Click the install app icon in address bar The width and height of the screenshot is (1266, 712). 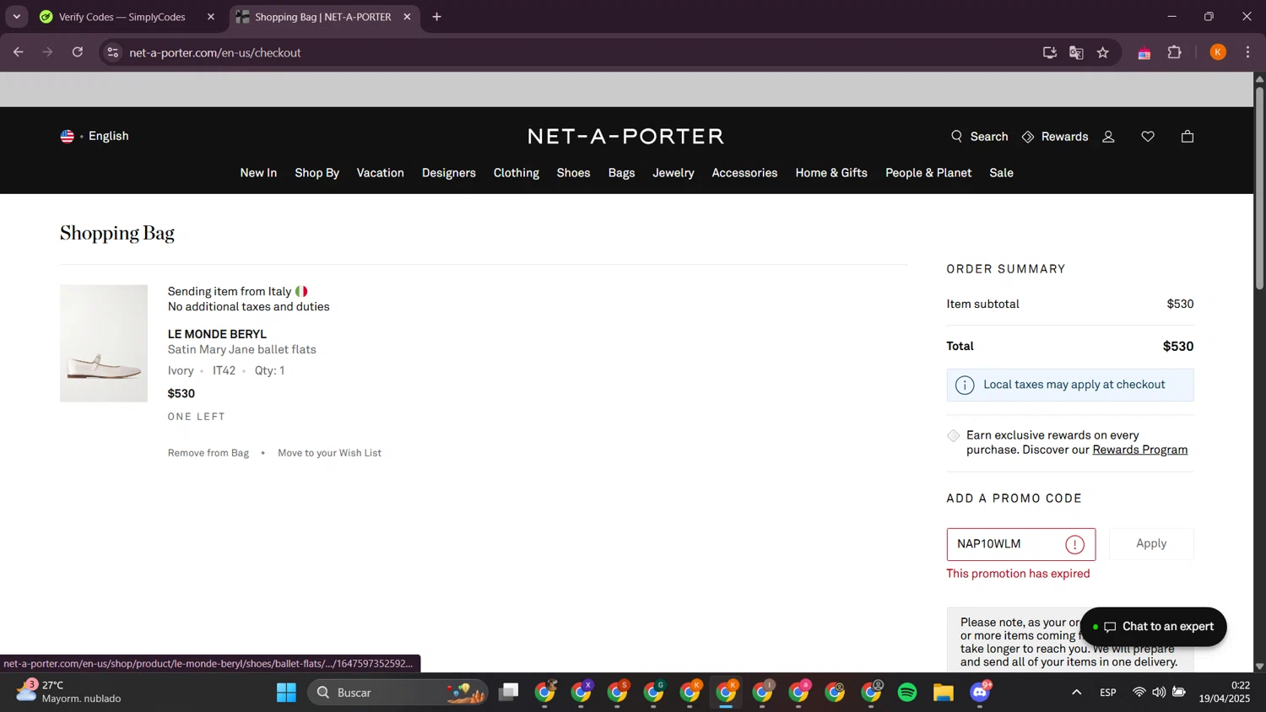click(x=1050, y=53)
